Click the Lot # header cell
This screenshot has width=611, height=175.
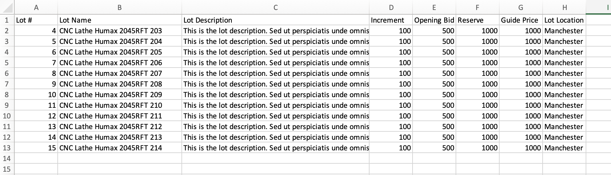click(x=36, y=20)
